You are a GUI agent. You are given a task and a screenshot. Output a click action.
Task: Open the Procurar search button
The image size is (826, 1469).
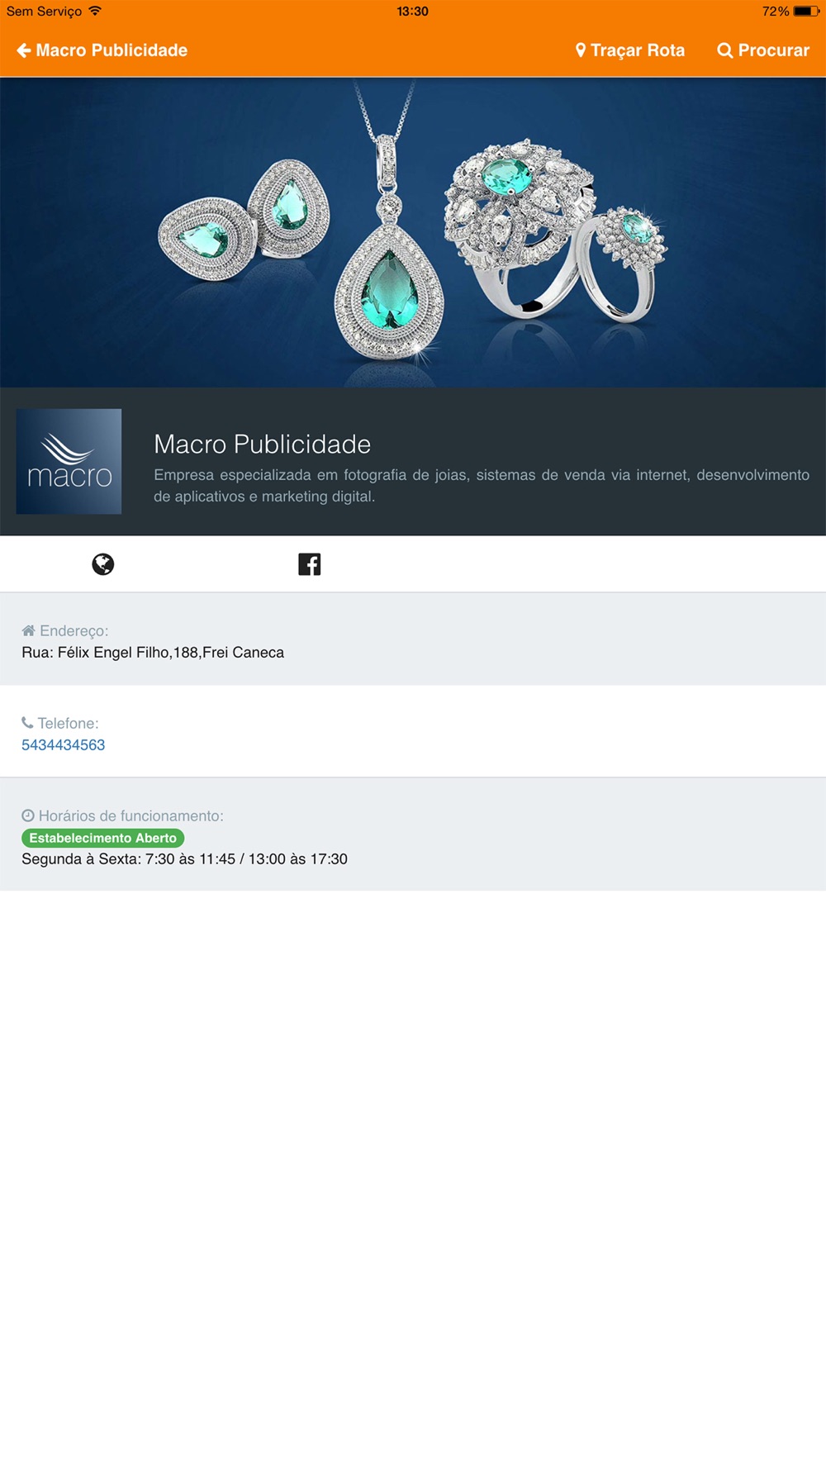763,50
